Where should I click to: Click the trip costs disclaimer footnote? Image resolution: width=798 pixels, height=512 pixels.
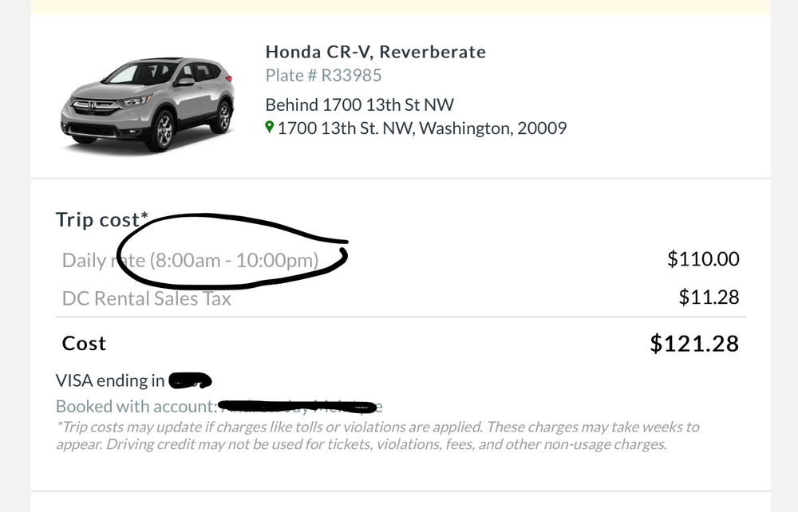tap(377, 435)
